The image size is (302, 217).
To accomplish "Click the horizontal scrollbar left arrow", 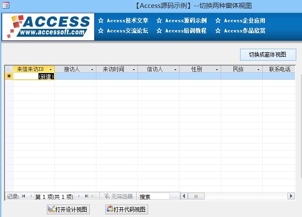I will point(184,196).
